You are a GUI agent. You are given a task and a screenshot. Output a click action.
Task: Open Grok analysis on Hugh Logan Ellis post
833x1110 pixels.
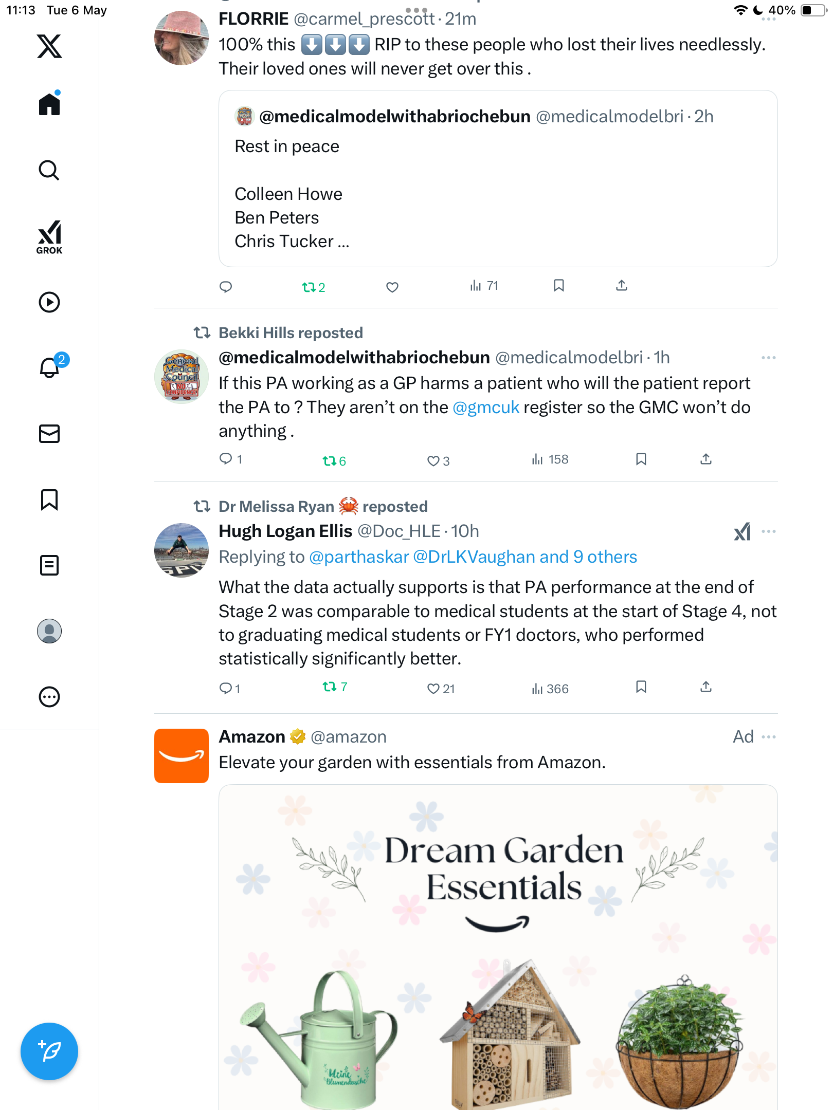tap(742, 531)
